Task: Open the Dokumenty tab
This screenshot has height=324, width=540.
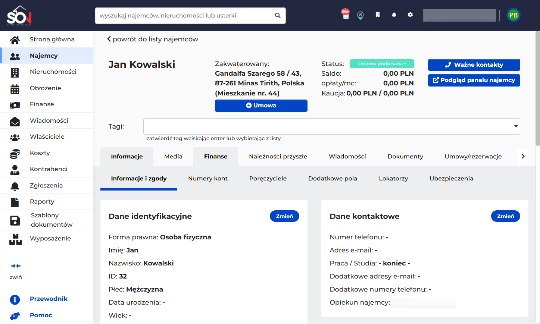Action: [405, 157]
